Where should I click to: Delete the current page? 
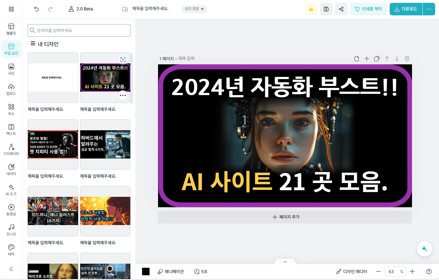tap(407, 59)
